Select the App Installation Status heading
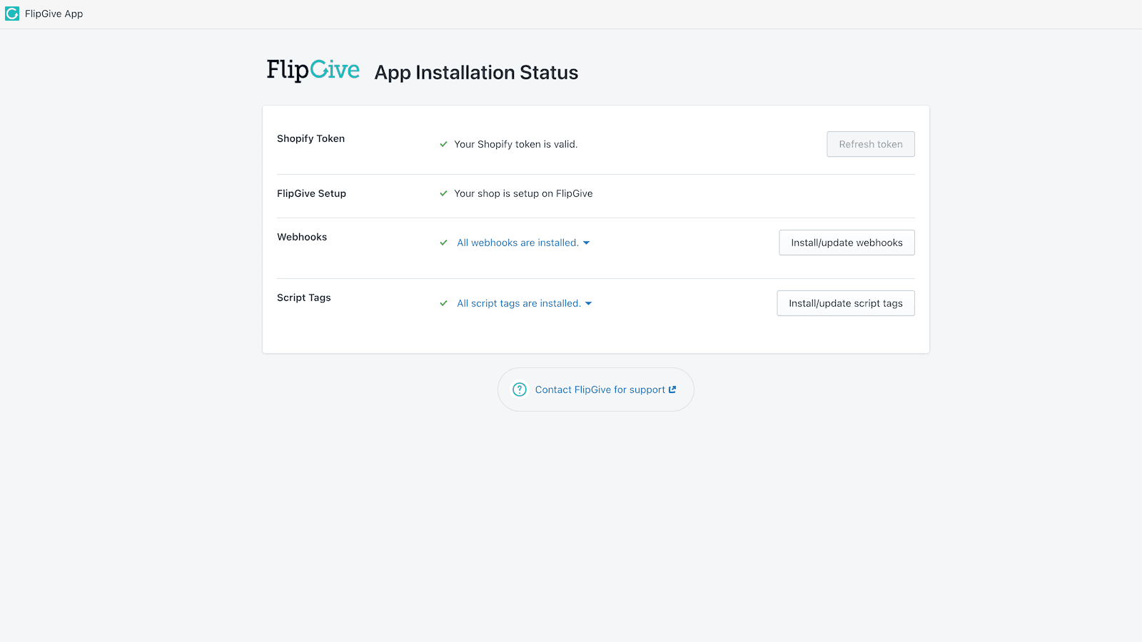1142x642 pixels. tap(475, 72)
